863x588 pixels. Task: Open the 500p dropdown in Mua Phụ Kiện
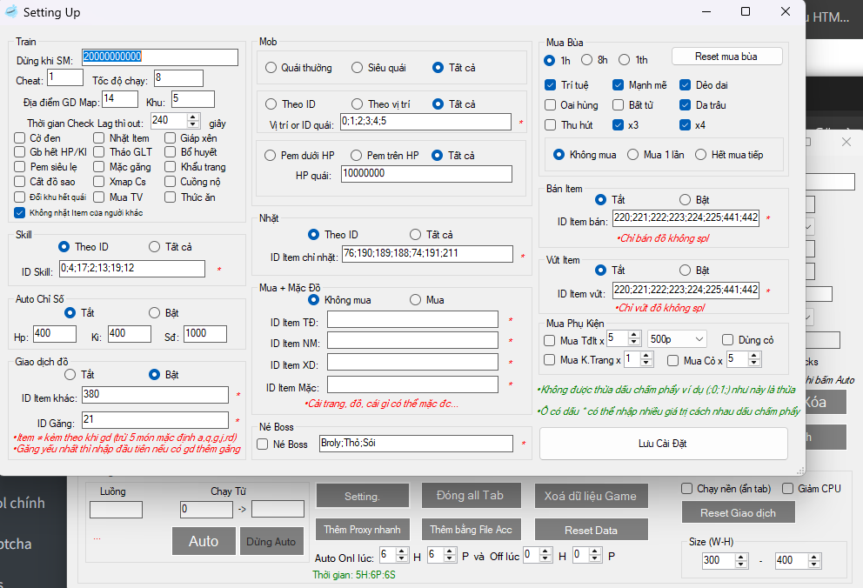(x=677, y=338)
